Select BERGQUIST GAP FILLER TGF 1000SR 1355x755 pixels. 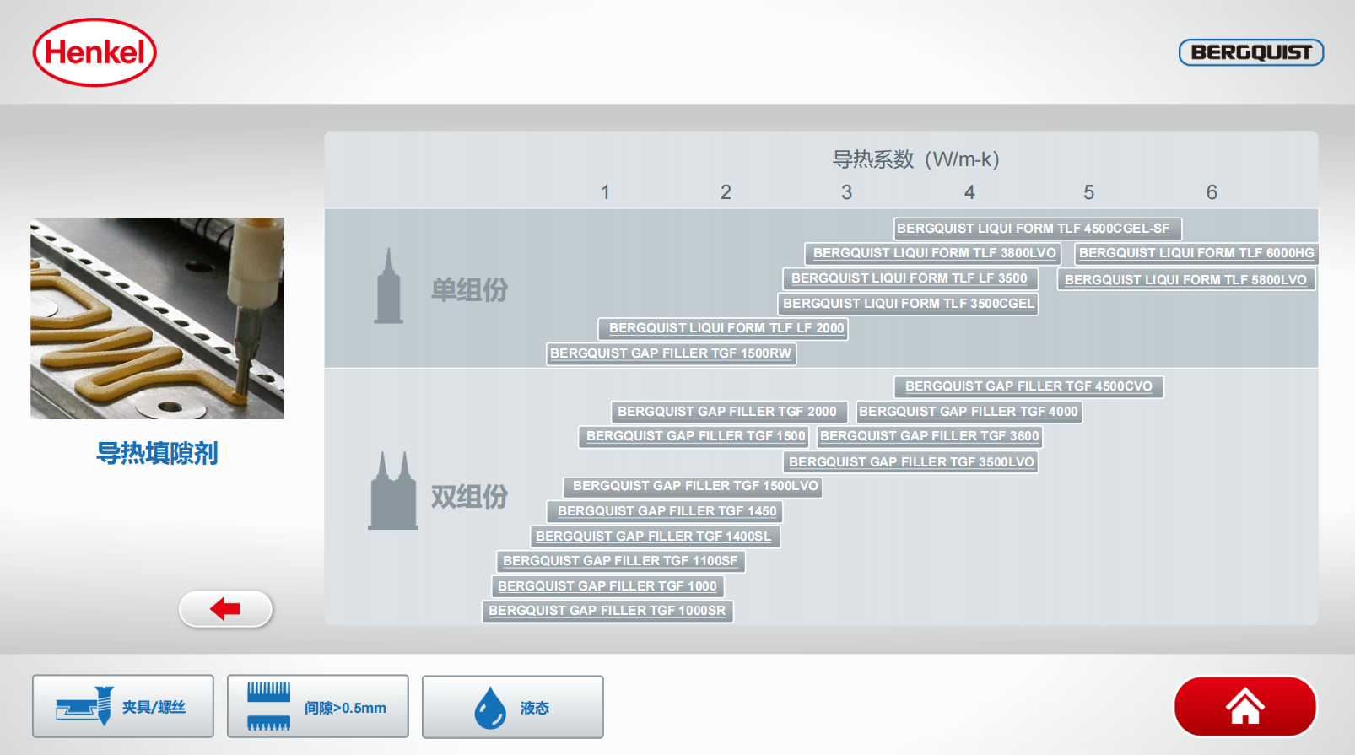[x=607, y=611]
